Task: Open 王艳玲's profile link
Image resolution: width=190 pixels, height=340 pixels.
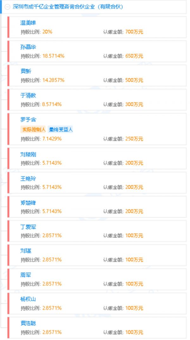Action: [28, 179]
